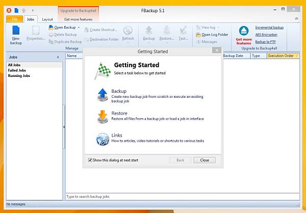Viewport: 306px width, 213px height.
Task: Expand the Open Backup dropdown arrow
Action: [79, 28]
